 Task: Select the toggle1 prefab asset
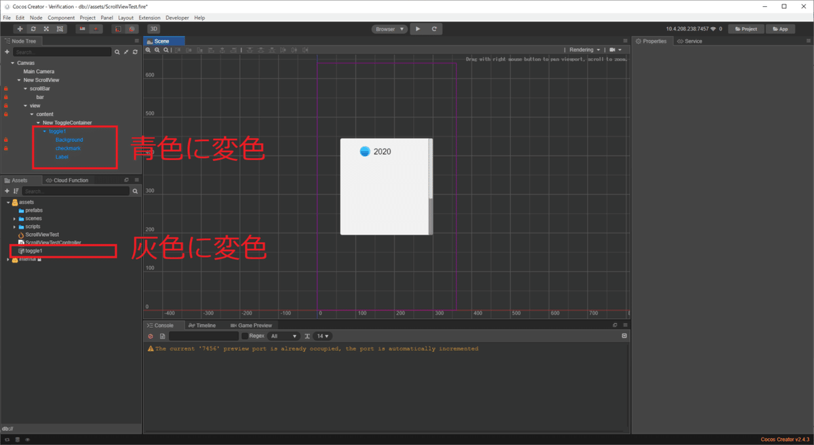(35, 251)
